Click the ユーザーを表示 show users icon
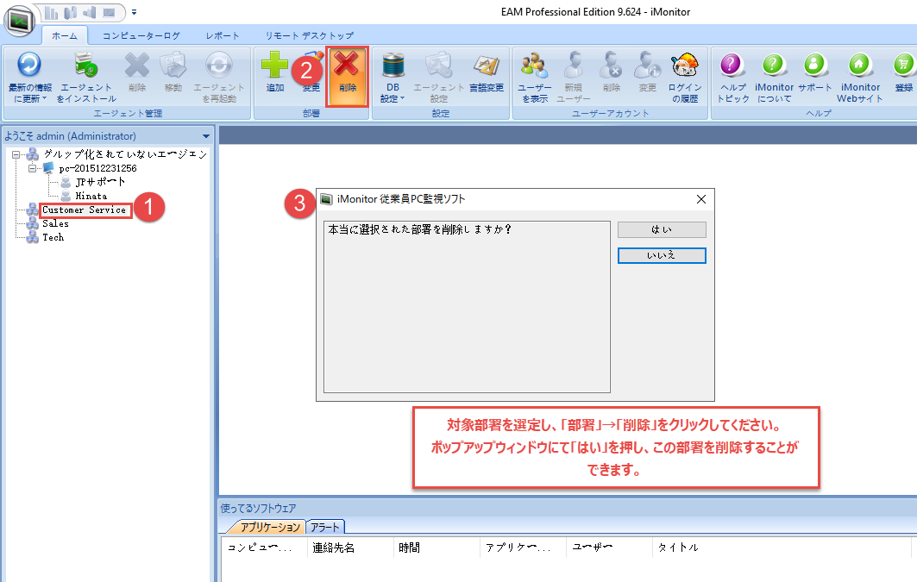The width and height of the screenshot is (917, 582). click(x=535, y=66)
